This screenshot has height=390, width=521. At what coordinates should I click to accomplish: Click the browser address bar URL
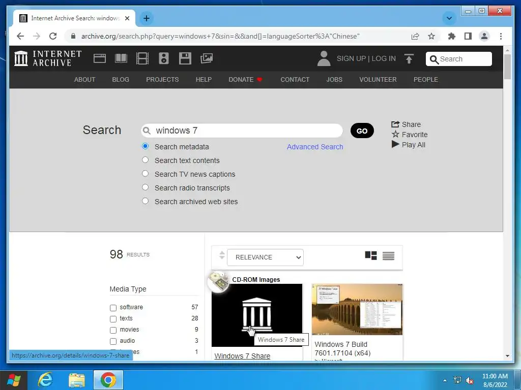click(220, 36)
